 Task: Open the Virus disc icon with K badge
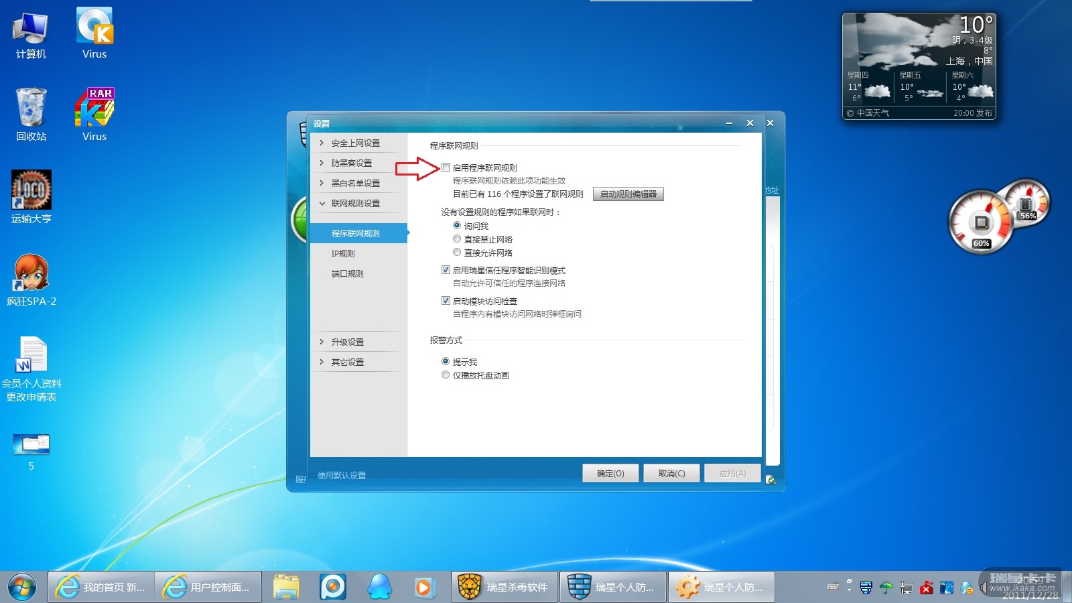[94, 33]
